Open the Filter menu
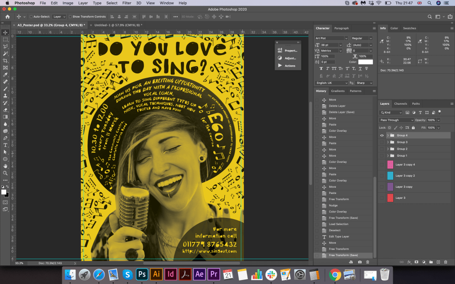This screenshot has height=284, width=455. point(127,3)
